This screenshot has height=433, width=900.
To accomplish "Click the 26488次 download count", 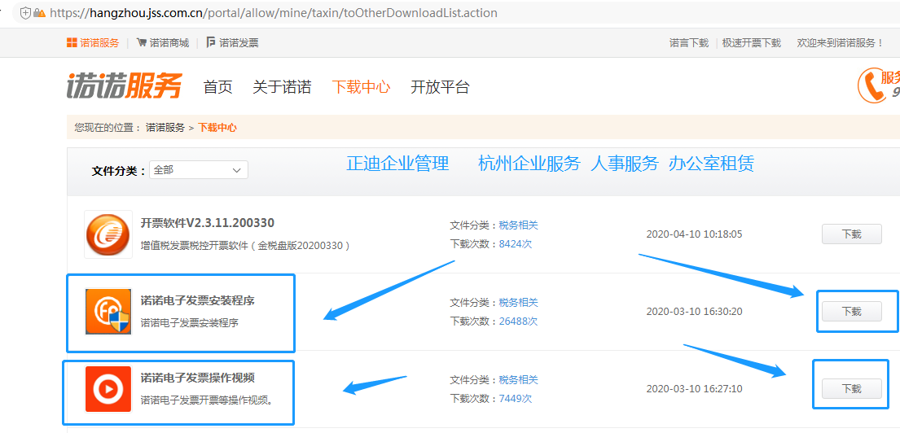I will click(518, 321).
